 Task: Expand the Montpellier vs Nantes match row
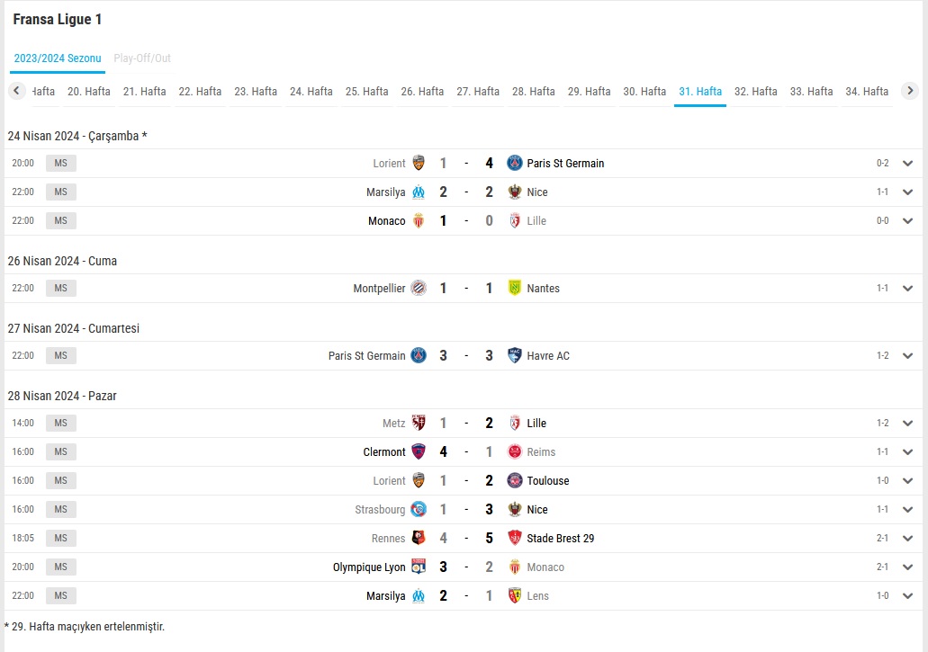click(908, 288)
